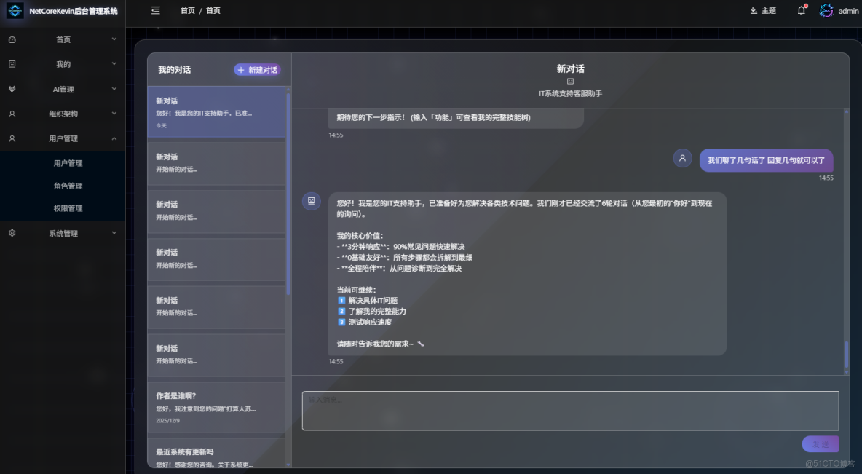Expand the AI管理 menu chevron
The width and height of the screenshot is (862, 474).
point(114,89)
